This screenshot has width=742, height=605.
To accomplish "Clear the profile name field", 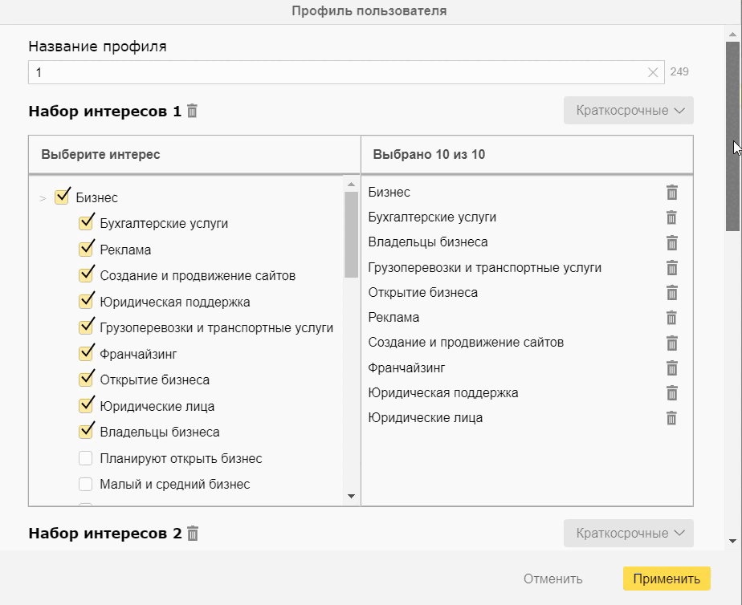I will click(x=653, y=72).
